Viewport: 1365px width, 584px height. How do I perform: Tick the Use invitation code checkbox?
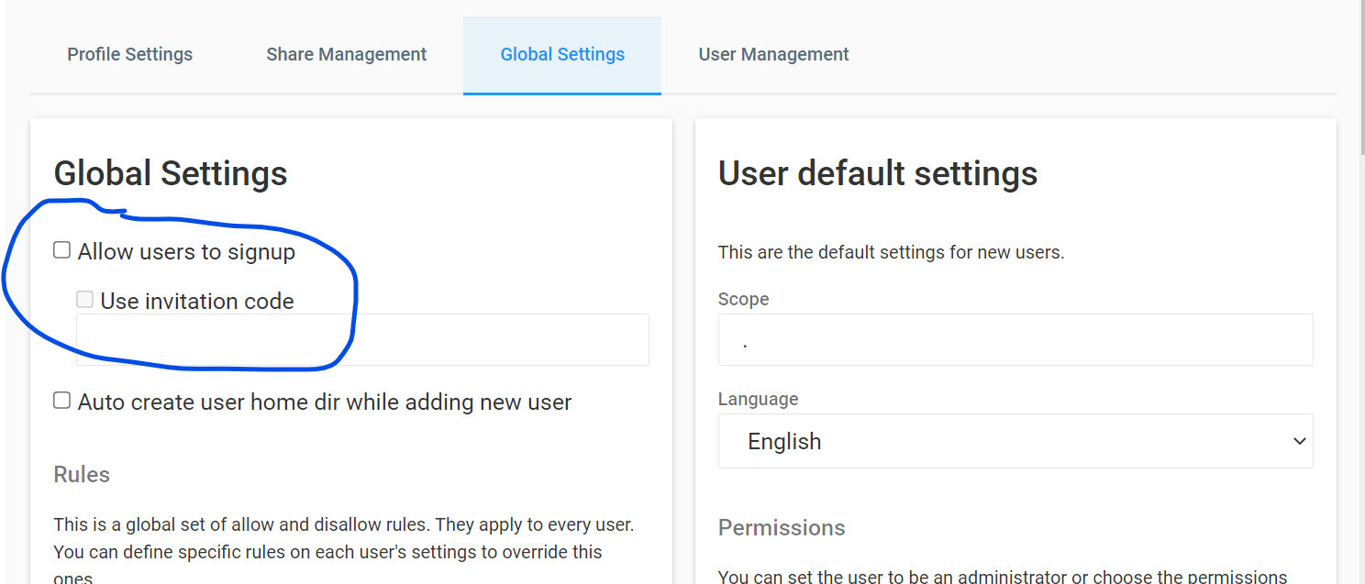pos(84,300)
